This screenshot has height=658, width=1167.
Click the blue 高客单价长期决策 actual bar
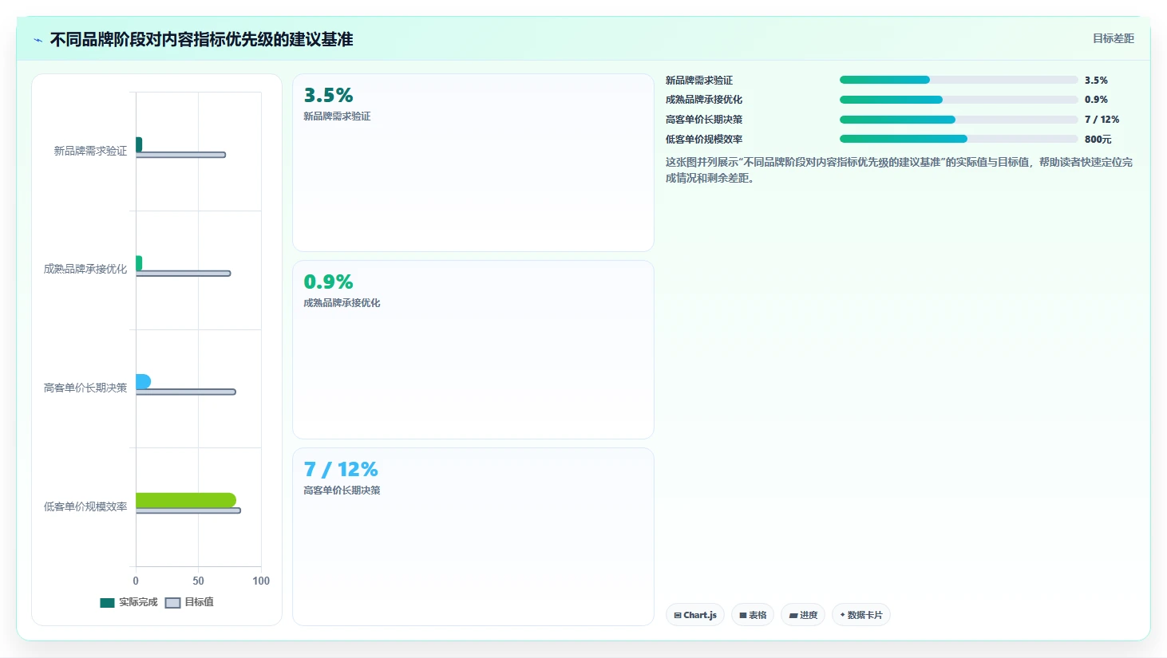click(143, 381)
